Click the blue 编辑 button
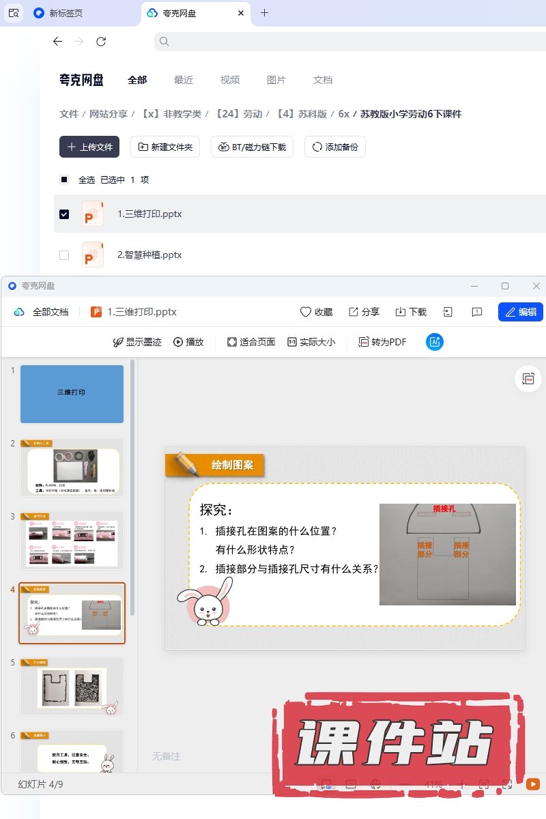546x819 pixels. click(x=521, y=312)
